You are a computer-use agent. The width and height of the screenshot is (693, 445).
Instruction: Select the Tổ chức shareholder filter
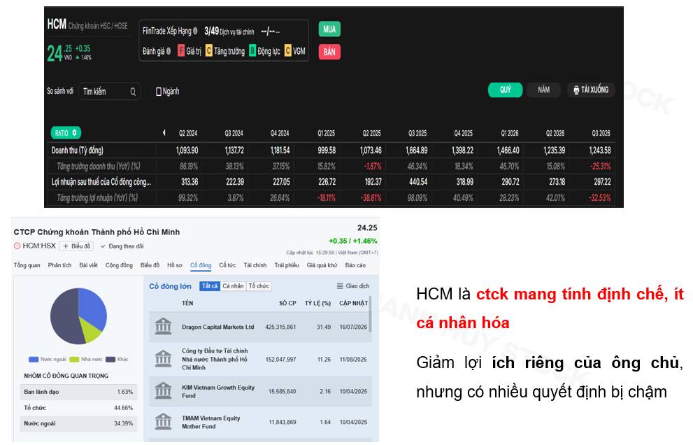point(259,286)
